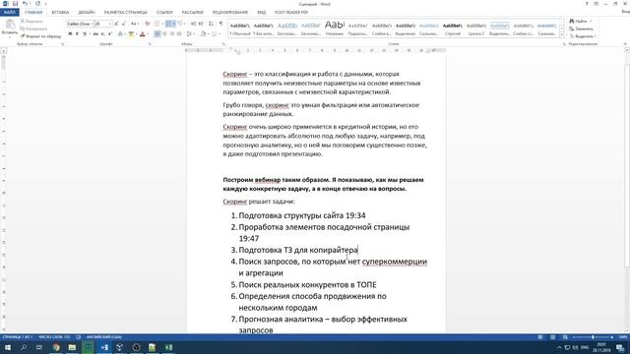This screenshot has width=630, height=354.
Task: Click the zoom slider in status bar
Action: (x=593, y=337)
